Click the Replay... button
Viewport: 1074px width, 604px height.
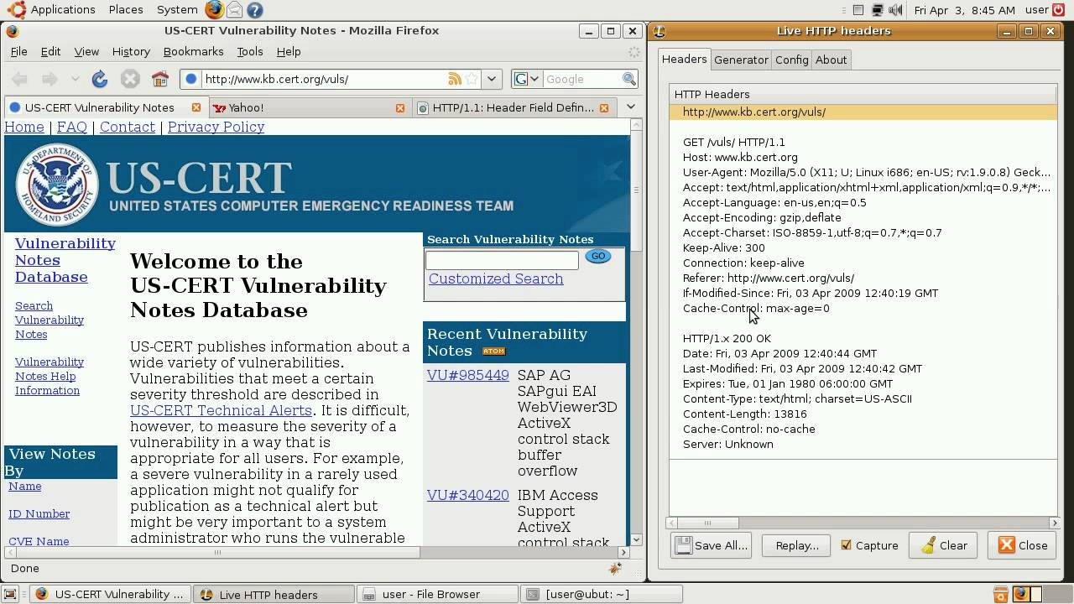796,545
